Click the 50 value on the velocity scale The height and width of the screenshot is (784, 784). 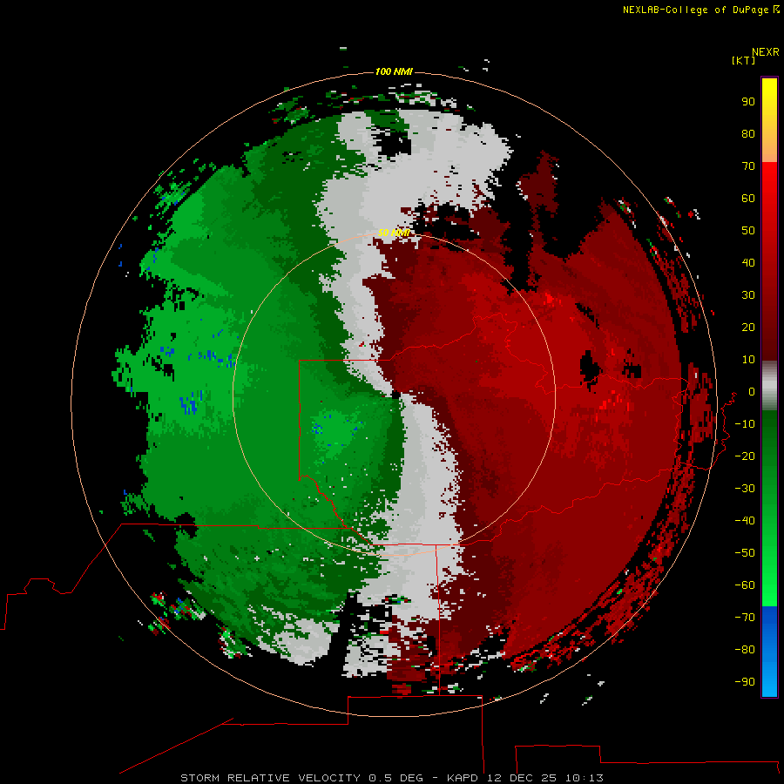point(748,231)
